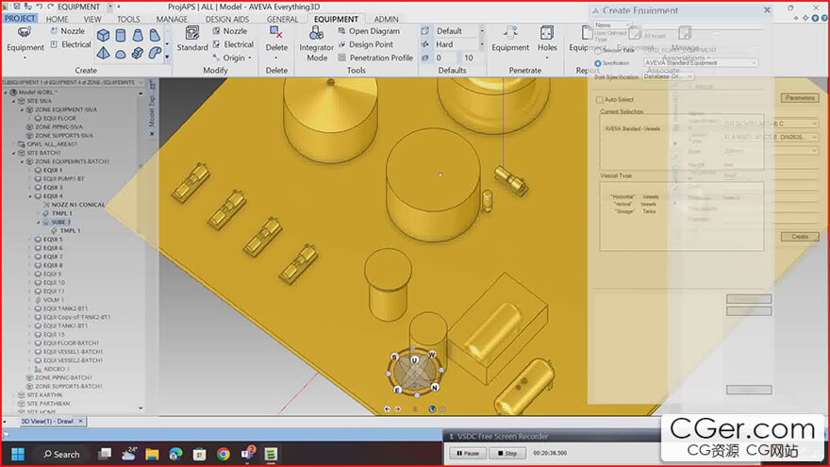The height and width of the screenshot is (467, 830).
Task: Toggle the Auto Select checkbox
Action: pos(600,100)
